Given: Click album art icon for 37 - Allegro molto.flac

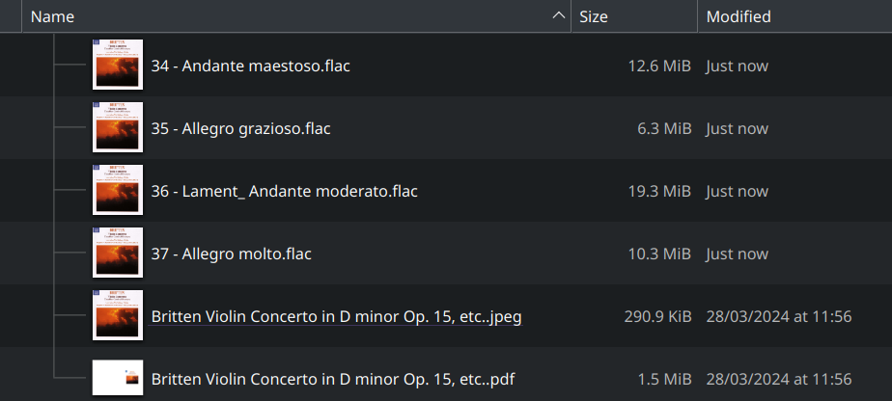Looking at the screenshot, I should (x=118, y=254).
